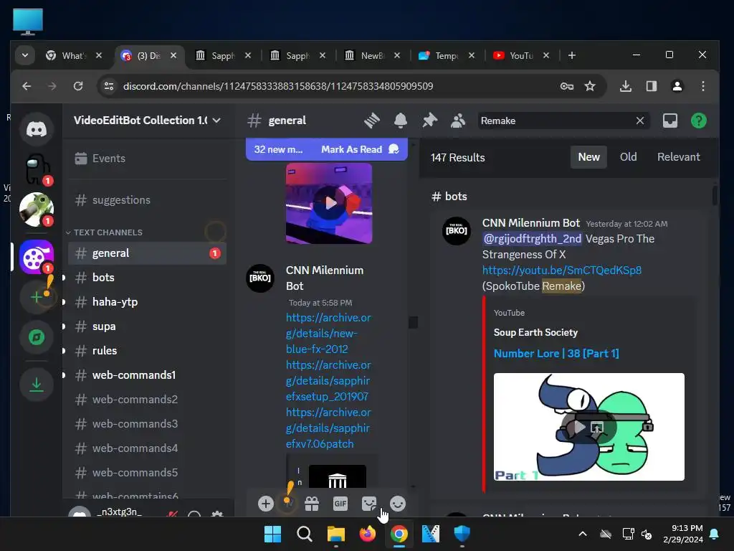
Task: Jump to 32 new messages
Action: tap(278, 149)
